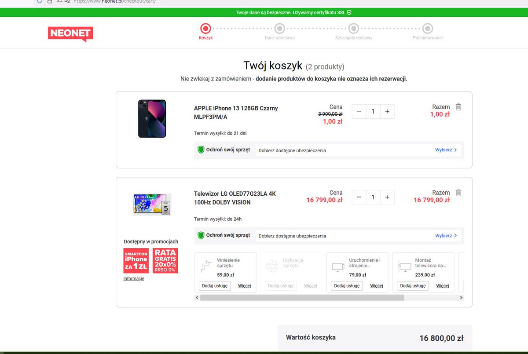Click the stairs icon for Wniesienie sprzętu
The width and height of the screenshot is (528, 354).
point(206,266)
